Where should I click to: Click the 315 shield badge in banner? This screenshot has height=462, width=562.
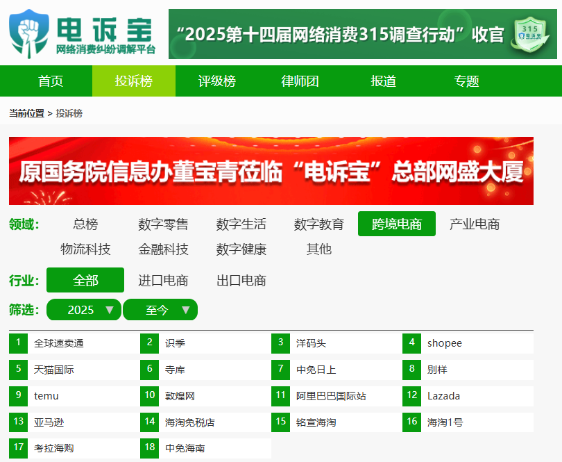pos(531,35)
